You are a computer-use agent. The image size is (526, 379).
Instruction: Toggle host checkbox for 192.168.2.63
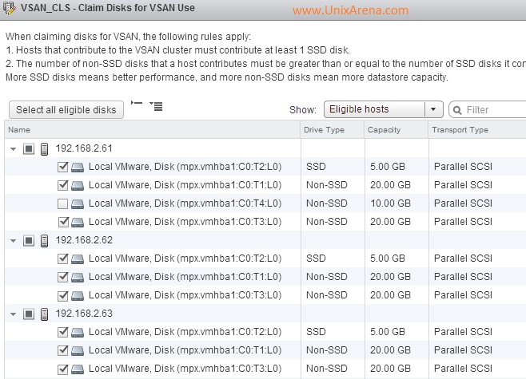coord(29,314)
